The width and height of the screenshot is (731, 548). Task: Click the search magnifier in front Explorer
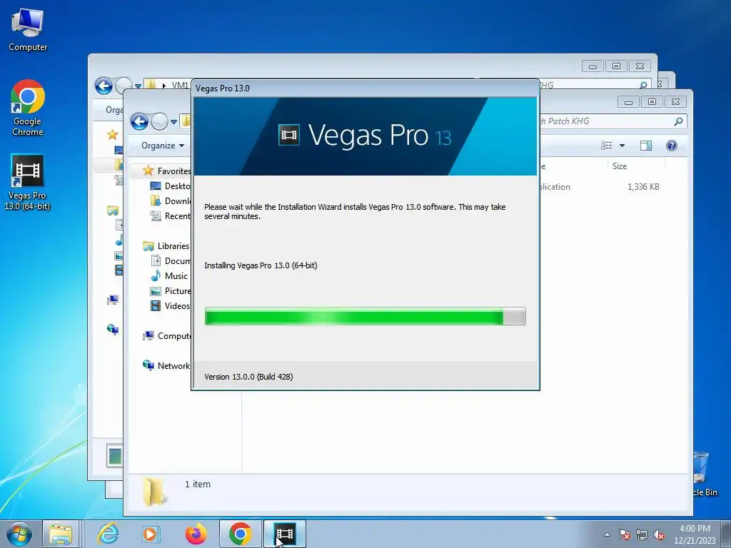[678, 121]
